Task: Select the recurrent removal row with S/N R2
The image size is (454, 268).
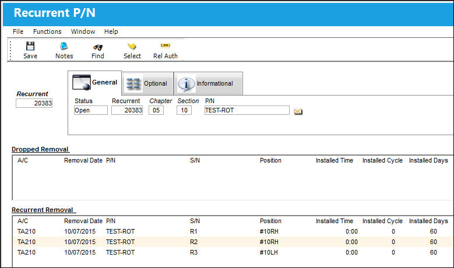Action: 233,242
